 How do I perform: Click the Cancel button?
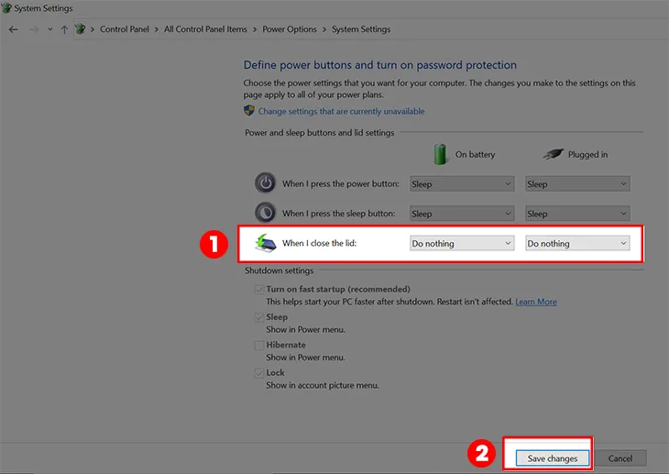point(620,458)
